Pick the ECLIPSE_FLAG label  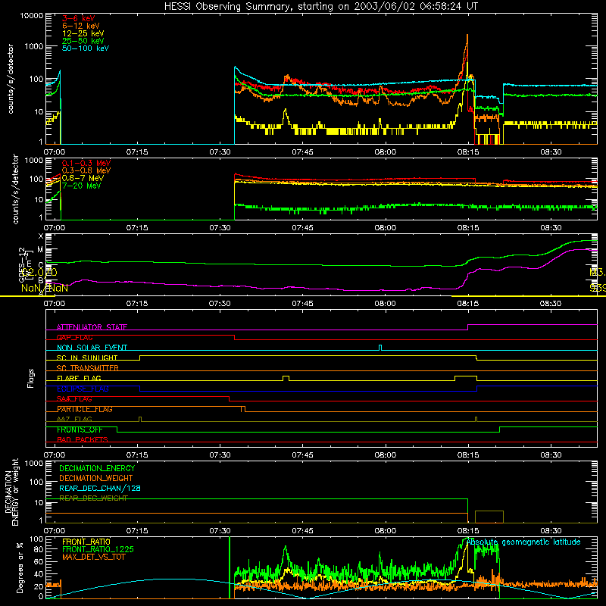pyautogui.click(x=83, y=389)
